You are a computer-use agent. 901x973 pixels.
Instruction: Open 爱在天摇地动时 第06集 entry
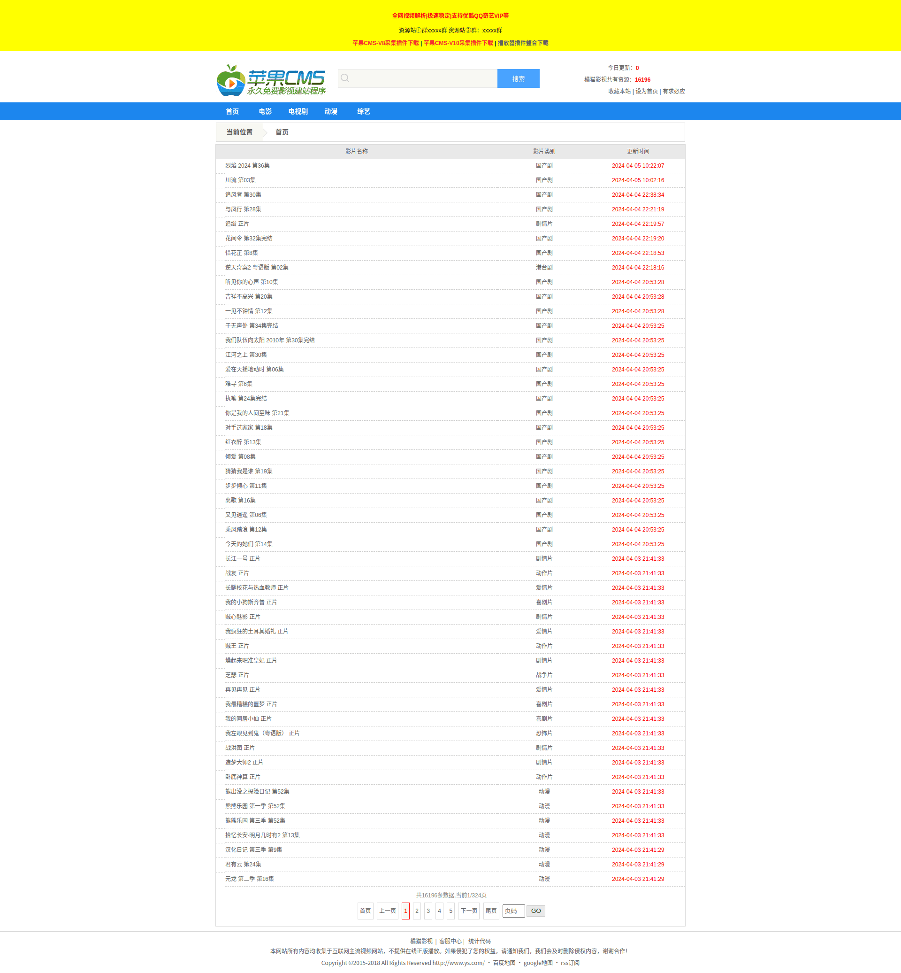[254, 370]
